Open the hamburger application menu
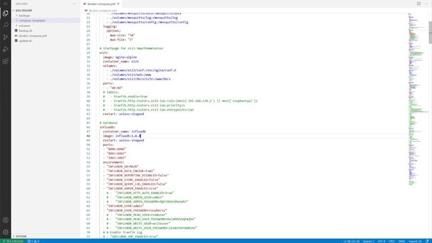Image resolution: width=432 pixels, height=243 pixels. (5, 3)
